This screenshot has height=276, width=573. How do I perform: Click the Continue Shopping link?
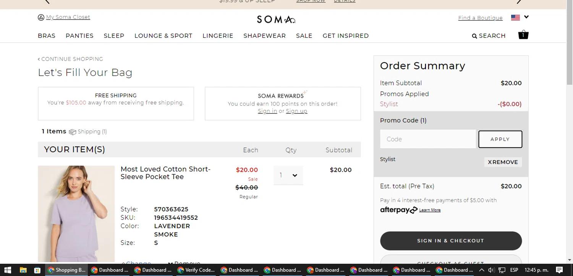pos(70,59)
